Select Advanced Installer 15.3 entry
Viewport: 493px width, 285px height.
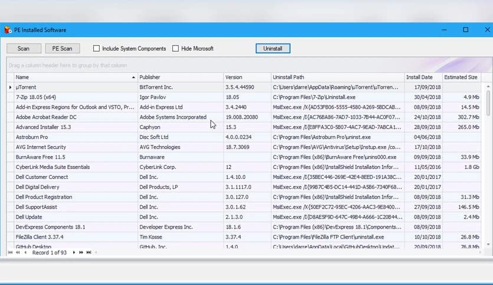point(44,127)
